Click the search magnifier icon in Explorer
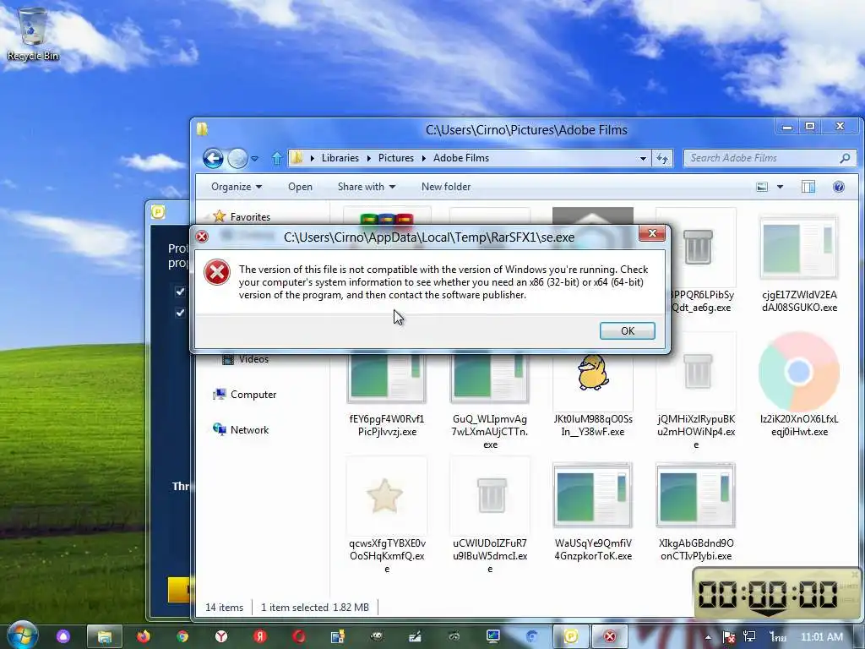 pos(845,158)
